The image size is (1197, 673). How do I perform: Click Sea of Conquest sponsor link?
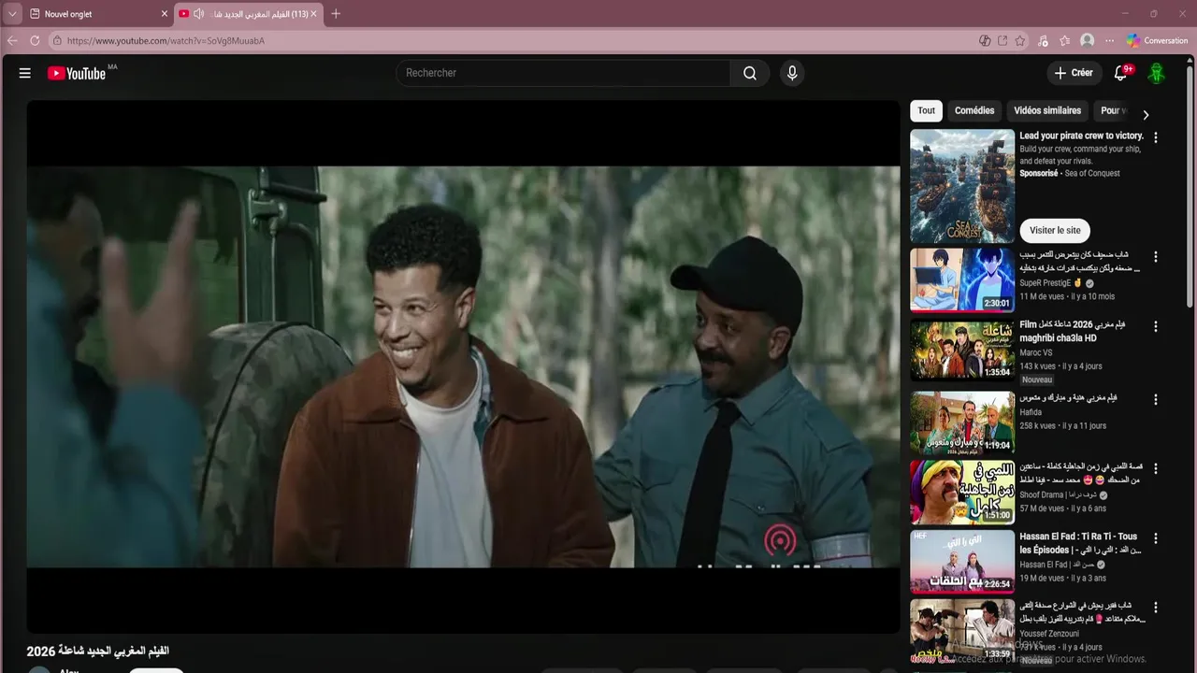1091,173
